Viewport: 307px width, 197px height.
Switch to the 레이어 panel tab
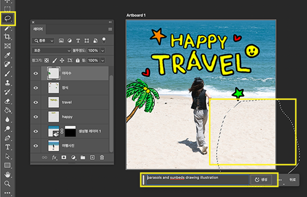39,29
